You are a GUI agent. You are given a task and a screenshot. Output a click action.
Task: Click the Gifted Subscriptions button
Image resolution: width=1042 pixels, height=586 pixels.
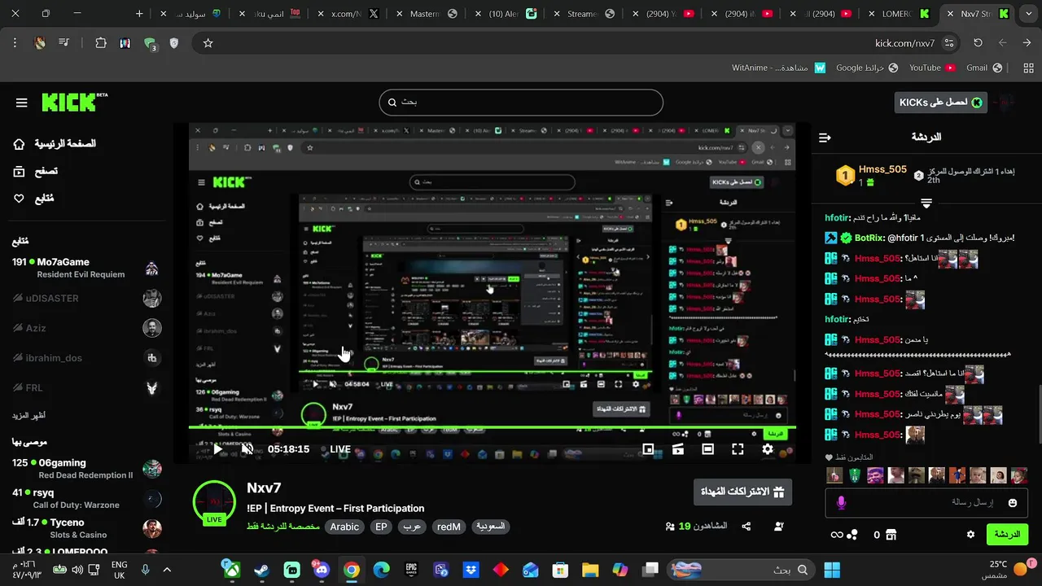pos(742,492)
